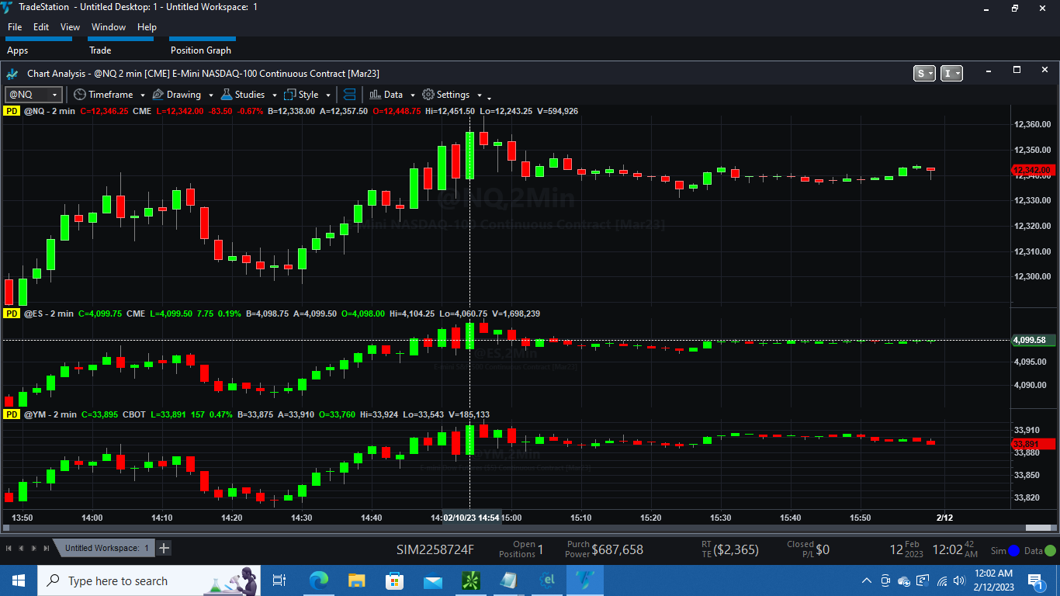The height and width of the screenshot is (596, 1060).
Task: Click the PD badge on @YM chart
Action: pos(12,414)
